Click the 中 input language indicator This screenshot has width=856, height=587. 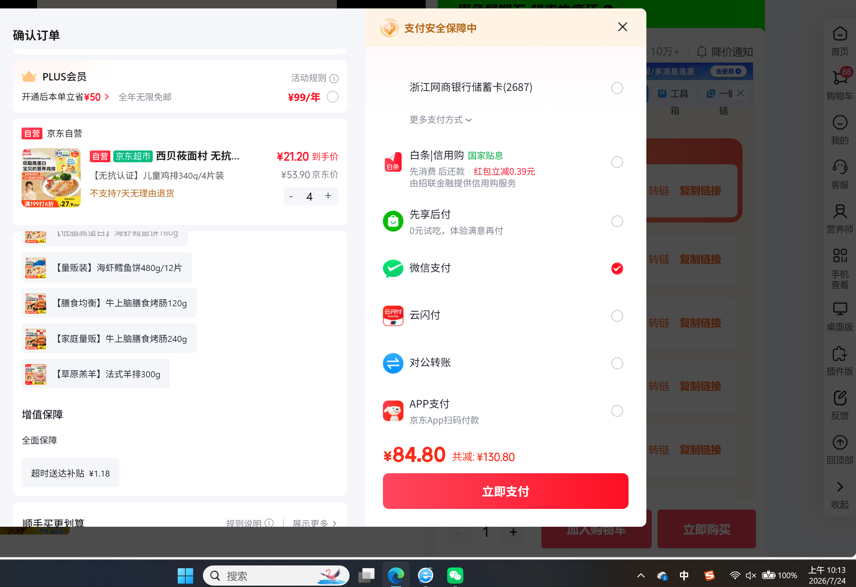(684, 576)
